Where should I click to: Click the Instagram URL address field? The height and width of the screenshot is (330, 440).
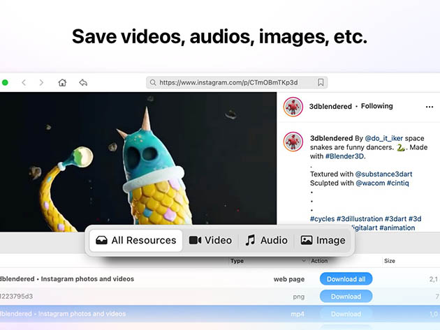click(237, 82)
